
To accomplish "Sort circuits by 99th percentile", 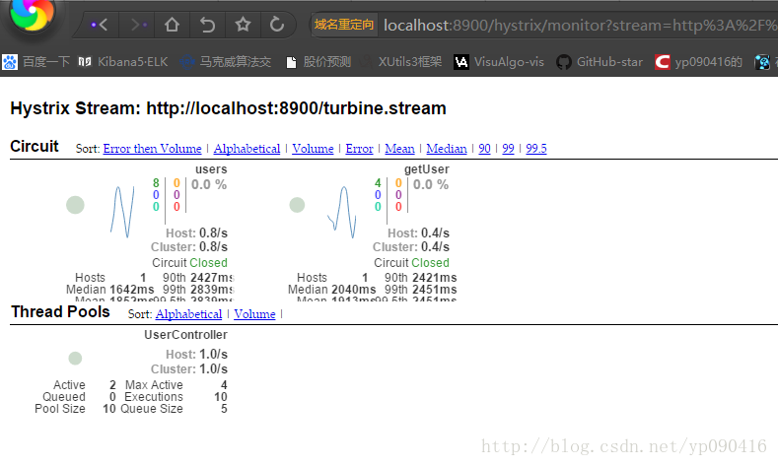I will 508,148.
